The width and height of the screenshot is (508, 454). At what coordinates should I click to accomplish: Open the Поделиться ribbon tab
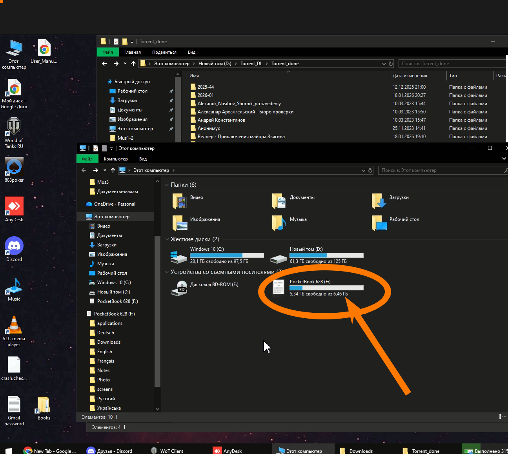(164, 52)
